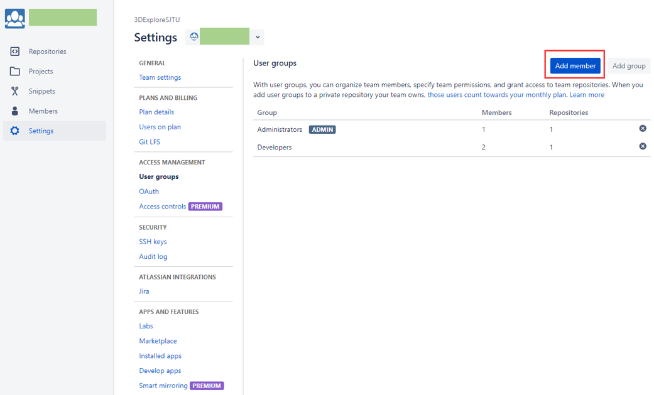Click the Add group button
The width and height of the screenshot is (654, 395).
tap(629, 66)
